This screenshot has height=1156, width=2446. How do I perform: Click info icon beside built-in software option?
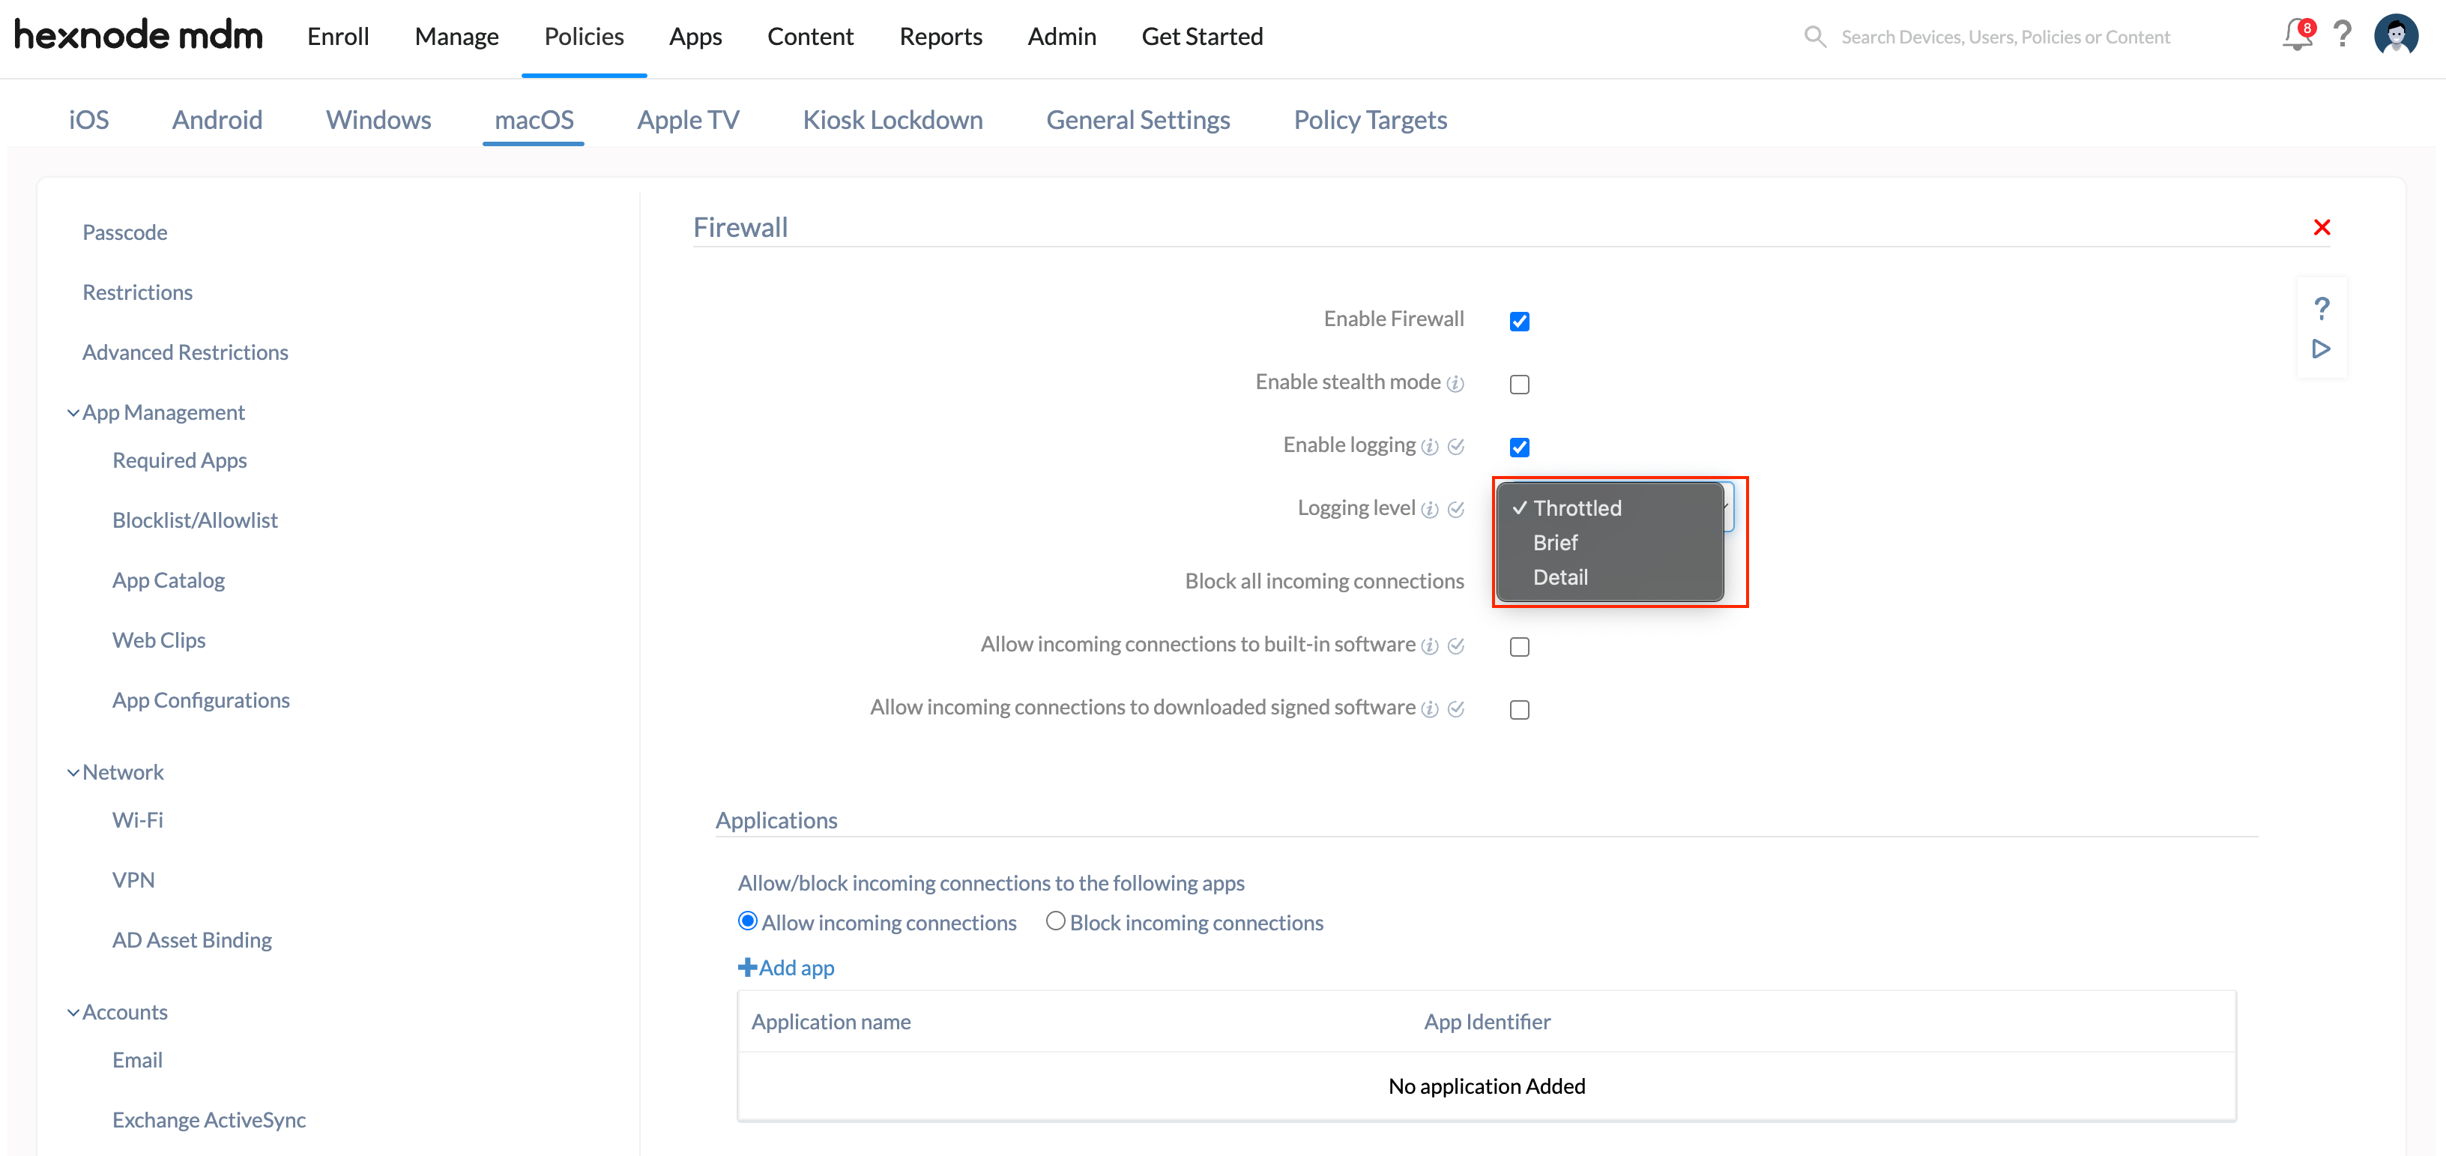pyautogui.click(x=1429, y=646)
